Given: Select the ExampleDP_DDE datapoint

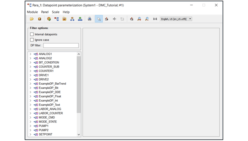Looking at the screenshot, I should pos(50,92).
